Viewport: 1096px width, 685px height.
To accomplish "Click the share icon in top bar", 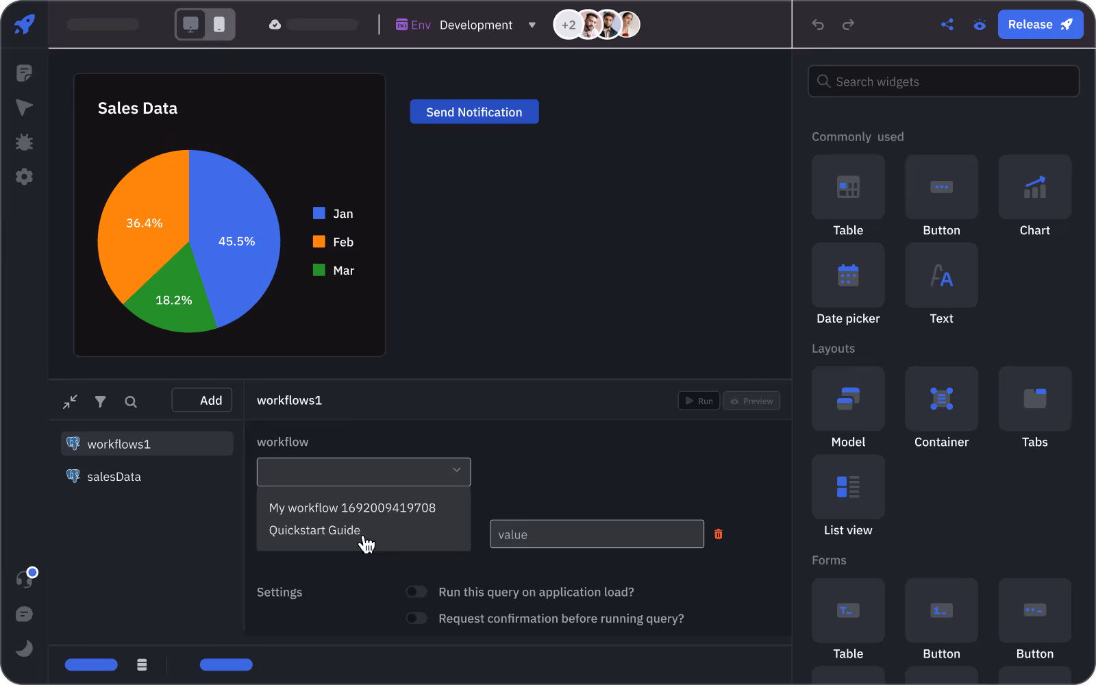I will [947, 25].
